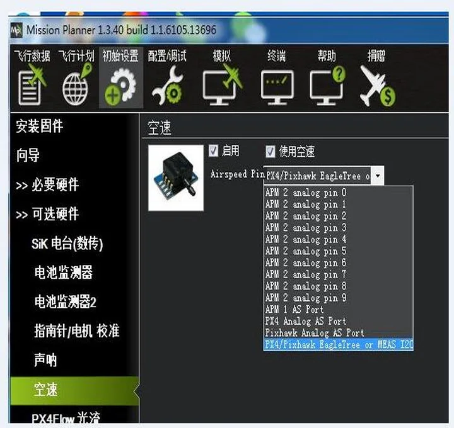This screenshot has height=428, width=454.
Task: Select the highlighted 空速 airspeed sidebar item
Action: click(74, 390)
